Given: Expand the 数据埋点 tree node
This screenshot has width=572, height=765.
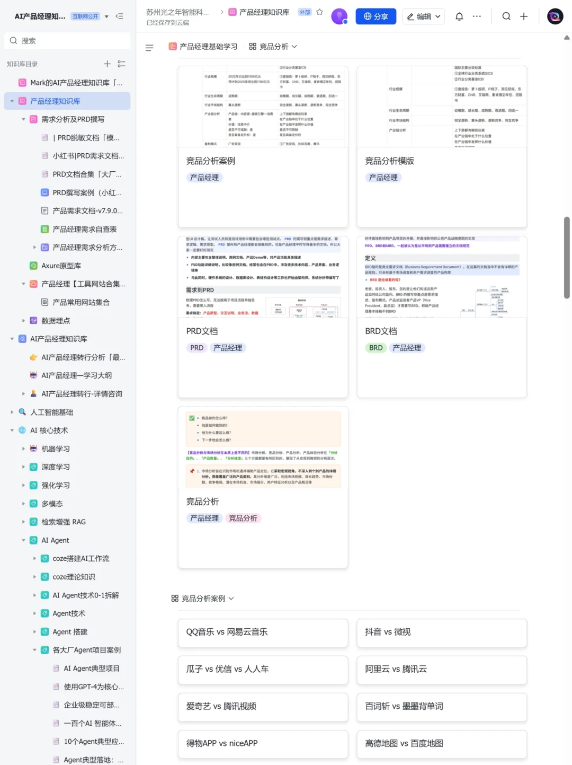Looking at the screenshot, I should (23, 321).
